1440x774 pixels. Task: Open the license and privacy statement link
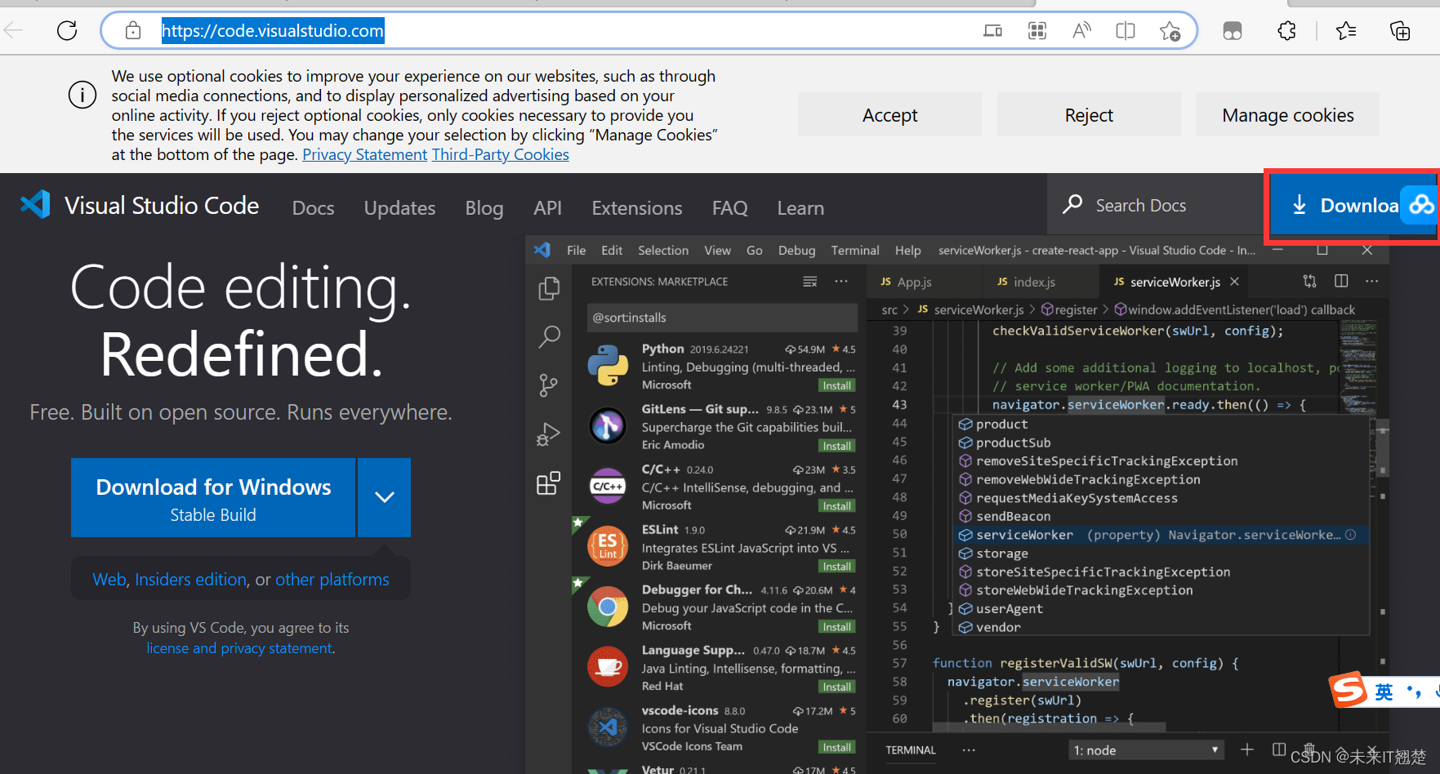pos(239,648)
